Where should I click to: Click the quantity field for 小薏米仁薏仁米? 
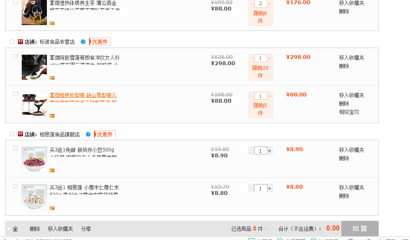260,188
